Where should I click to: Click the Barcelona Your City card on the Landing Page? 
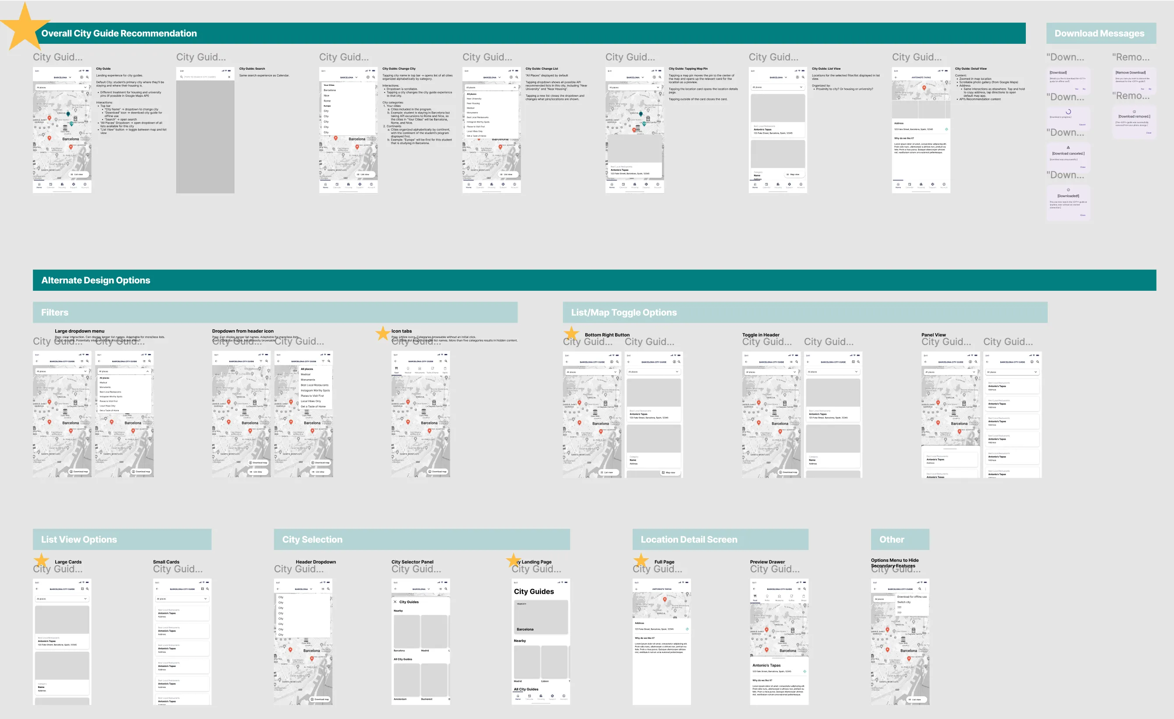(541, 617)
